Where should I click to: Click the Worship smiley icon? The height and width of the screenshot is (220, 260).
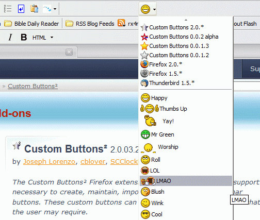[x=148, y=148]
